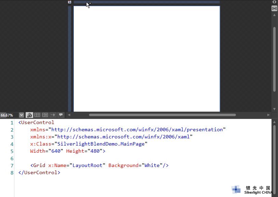Click the artboard vertical scroll down arrow
Image resolution: width=278 pixels, height=197 pixels.
tap(274, 109)
